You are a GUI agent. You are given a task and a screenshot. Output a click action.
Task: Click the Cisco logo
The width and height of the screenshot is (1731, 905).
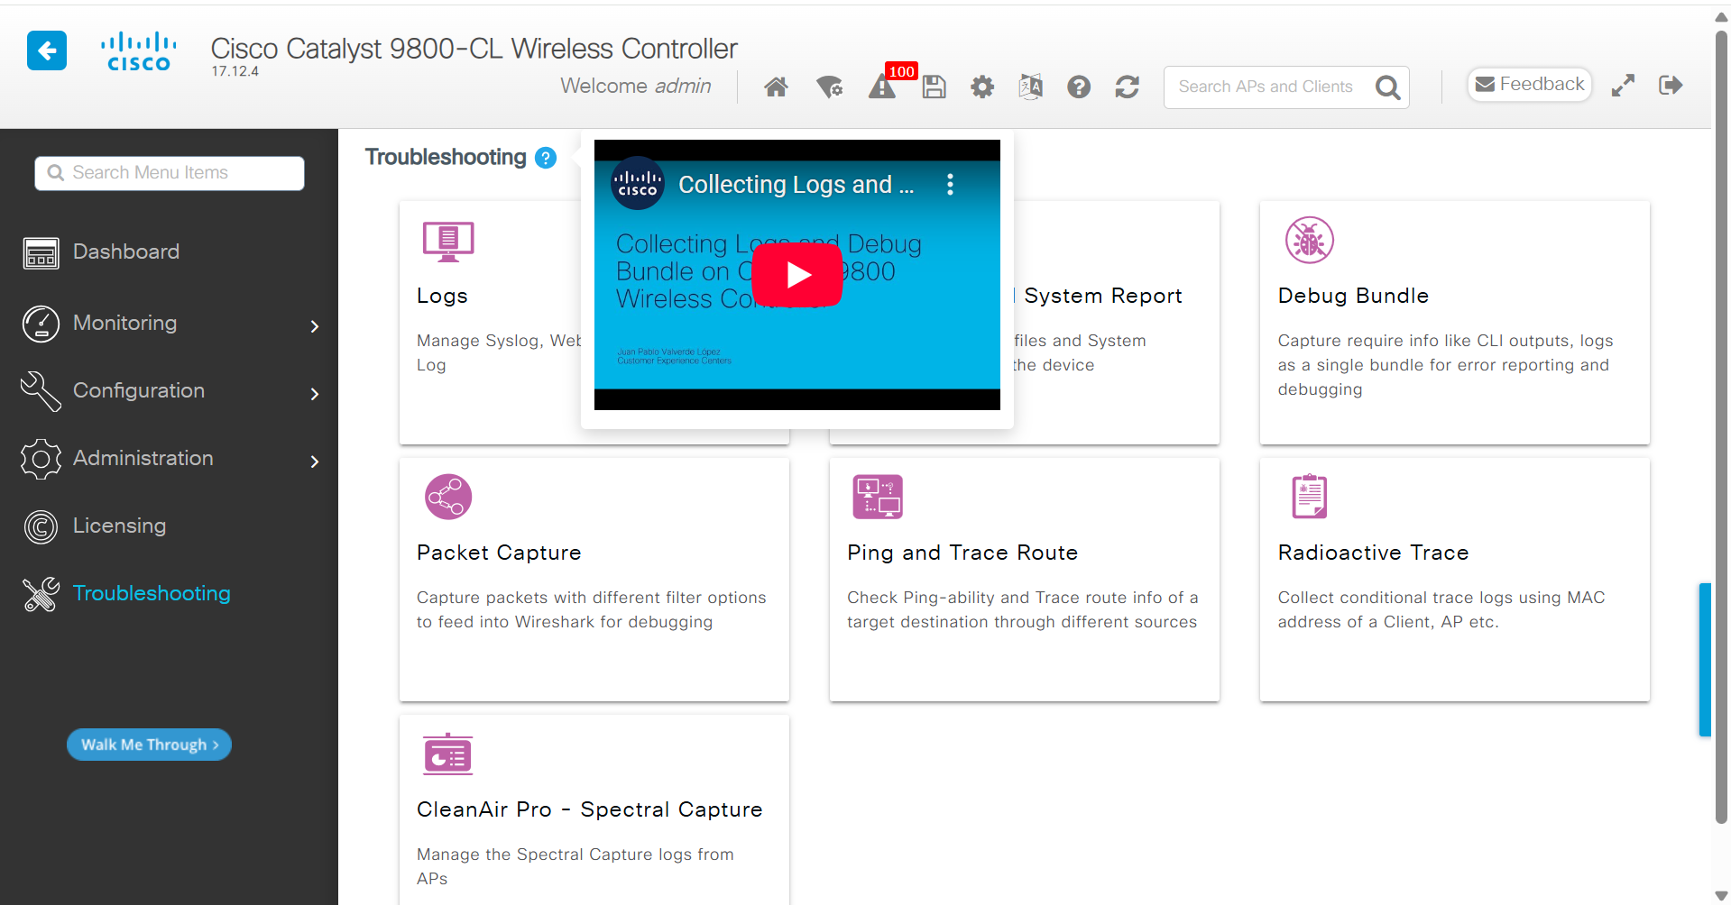point(139,52)
